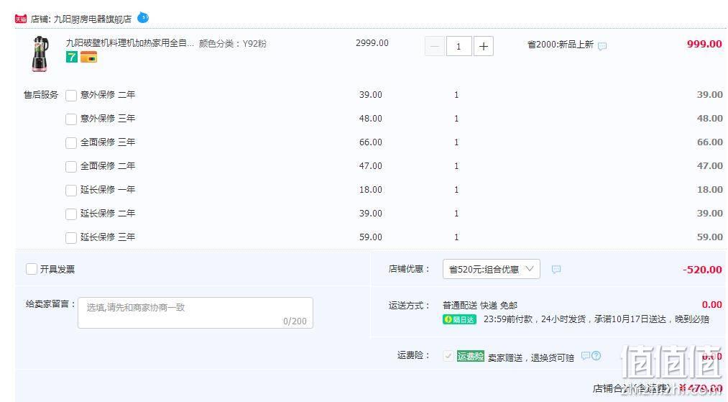Click the green 隔日达 delivery badge
This screenshot has height=402, width=728.
(459, 320)
